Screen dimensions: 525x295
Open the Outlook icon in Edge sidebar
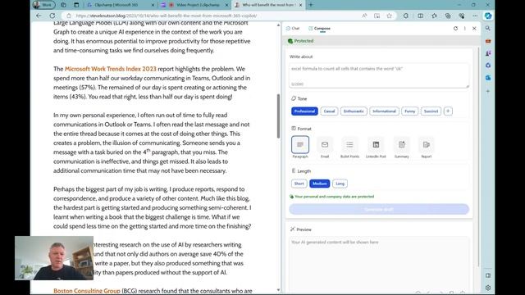click(x=488, y=78)
